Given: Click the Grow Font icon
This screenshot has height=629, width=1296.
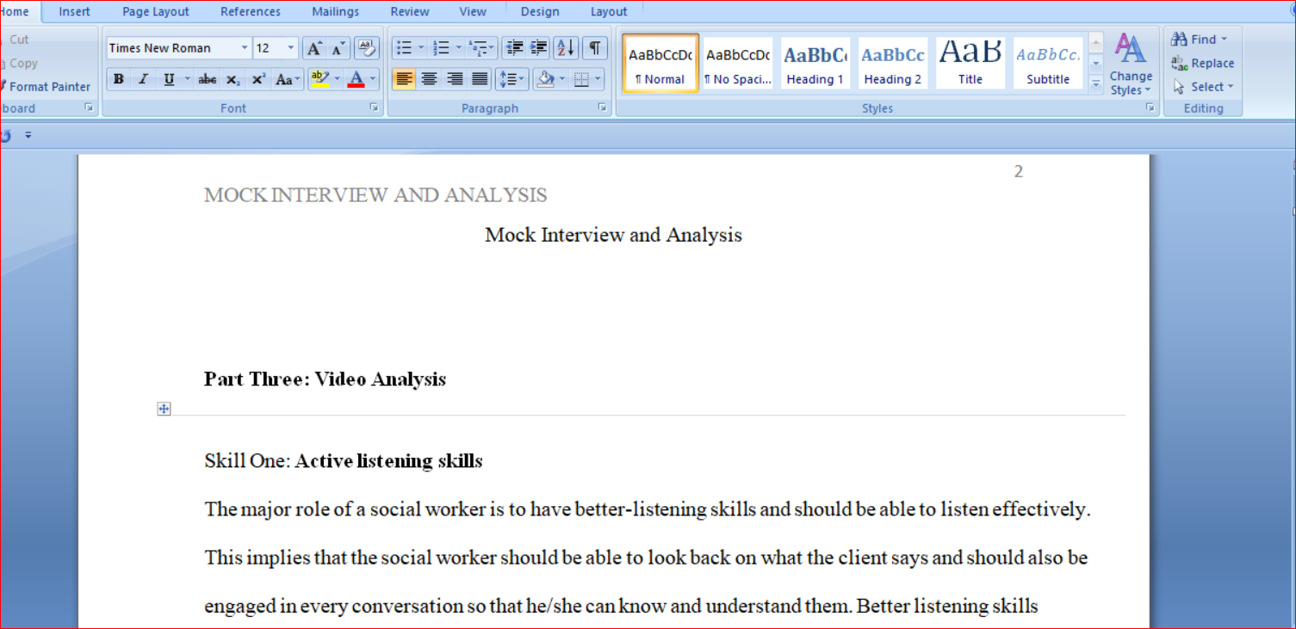Looking at the screenshot, I should 314,48.
